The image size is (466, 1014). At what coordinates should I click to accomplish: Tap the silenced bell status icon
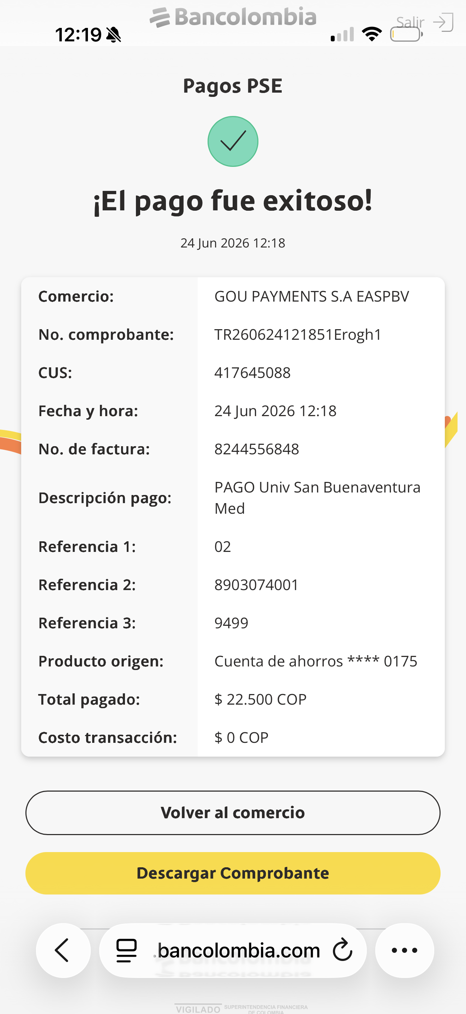114,35
